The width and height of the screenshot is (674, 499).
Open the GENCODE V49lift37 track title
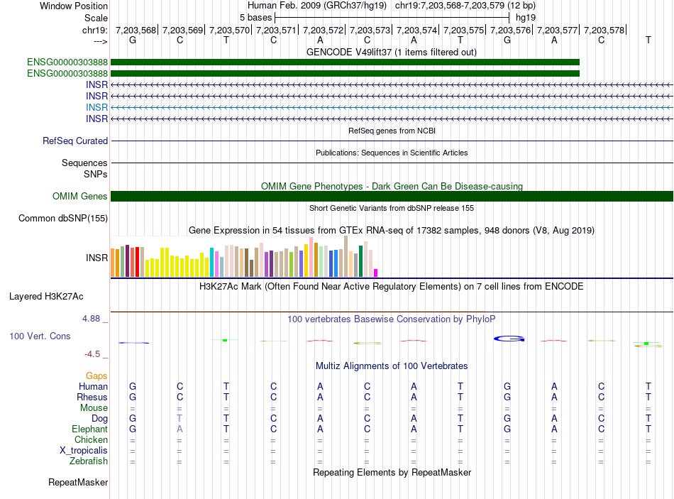[392, 52]
